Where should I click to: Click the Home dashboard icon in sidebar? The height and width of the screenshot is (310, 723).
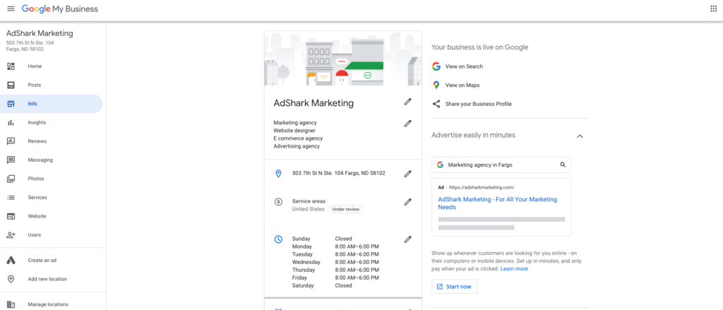click(11, 66)
